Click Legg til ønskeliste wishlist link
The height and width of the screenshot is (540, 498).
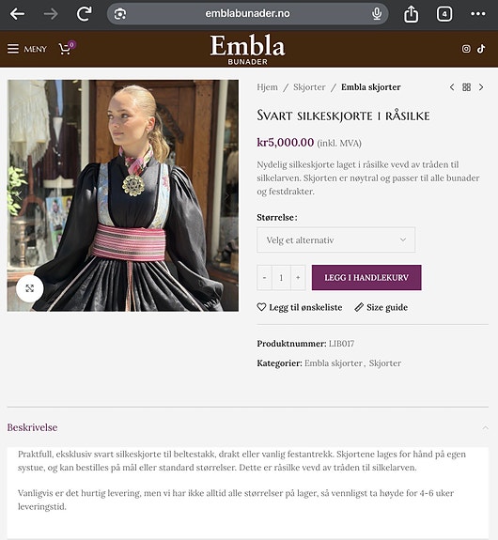300,307
